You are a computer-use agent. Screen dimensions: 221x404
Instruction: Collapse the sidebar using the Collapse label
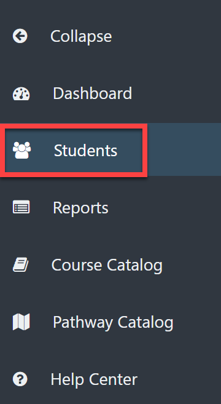[81, 36]
